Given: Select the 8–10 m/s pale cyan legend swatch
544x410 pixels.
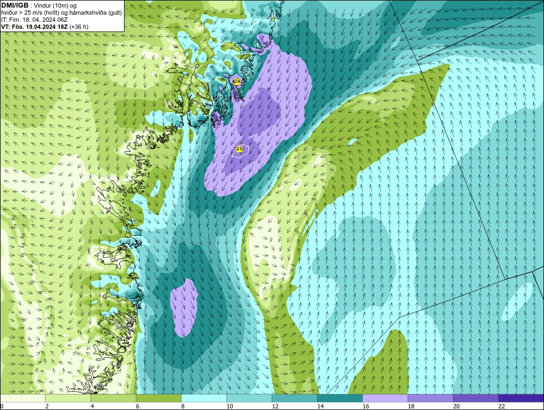Looking at the screenshot, I should tap(204, 398).
